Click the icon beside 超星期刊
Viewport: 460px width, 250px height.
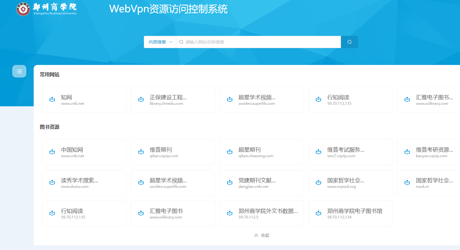pos(230,152)
